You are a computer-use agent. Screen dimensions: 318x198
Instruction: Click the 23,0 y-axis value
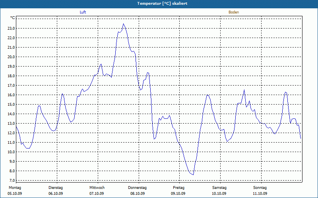click(11, 28)
